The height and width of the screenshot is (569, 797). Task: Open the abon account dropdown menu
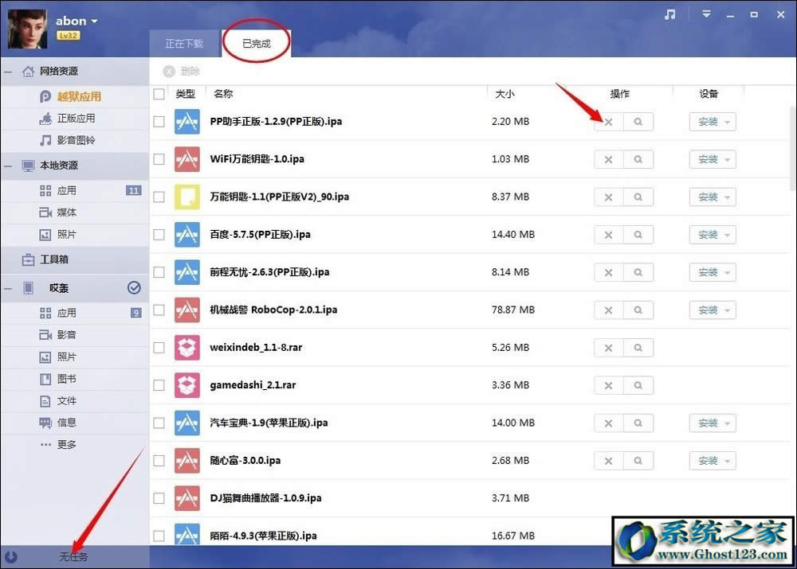click(x=94, y=21)
